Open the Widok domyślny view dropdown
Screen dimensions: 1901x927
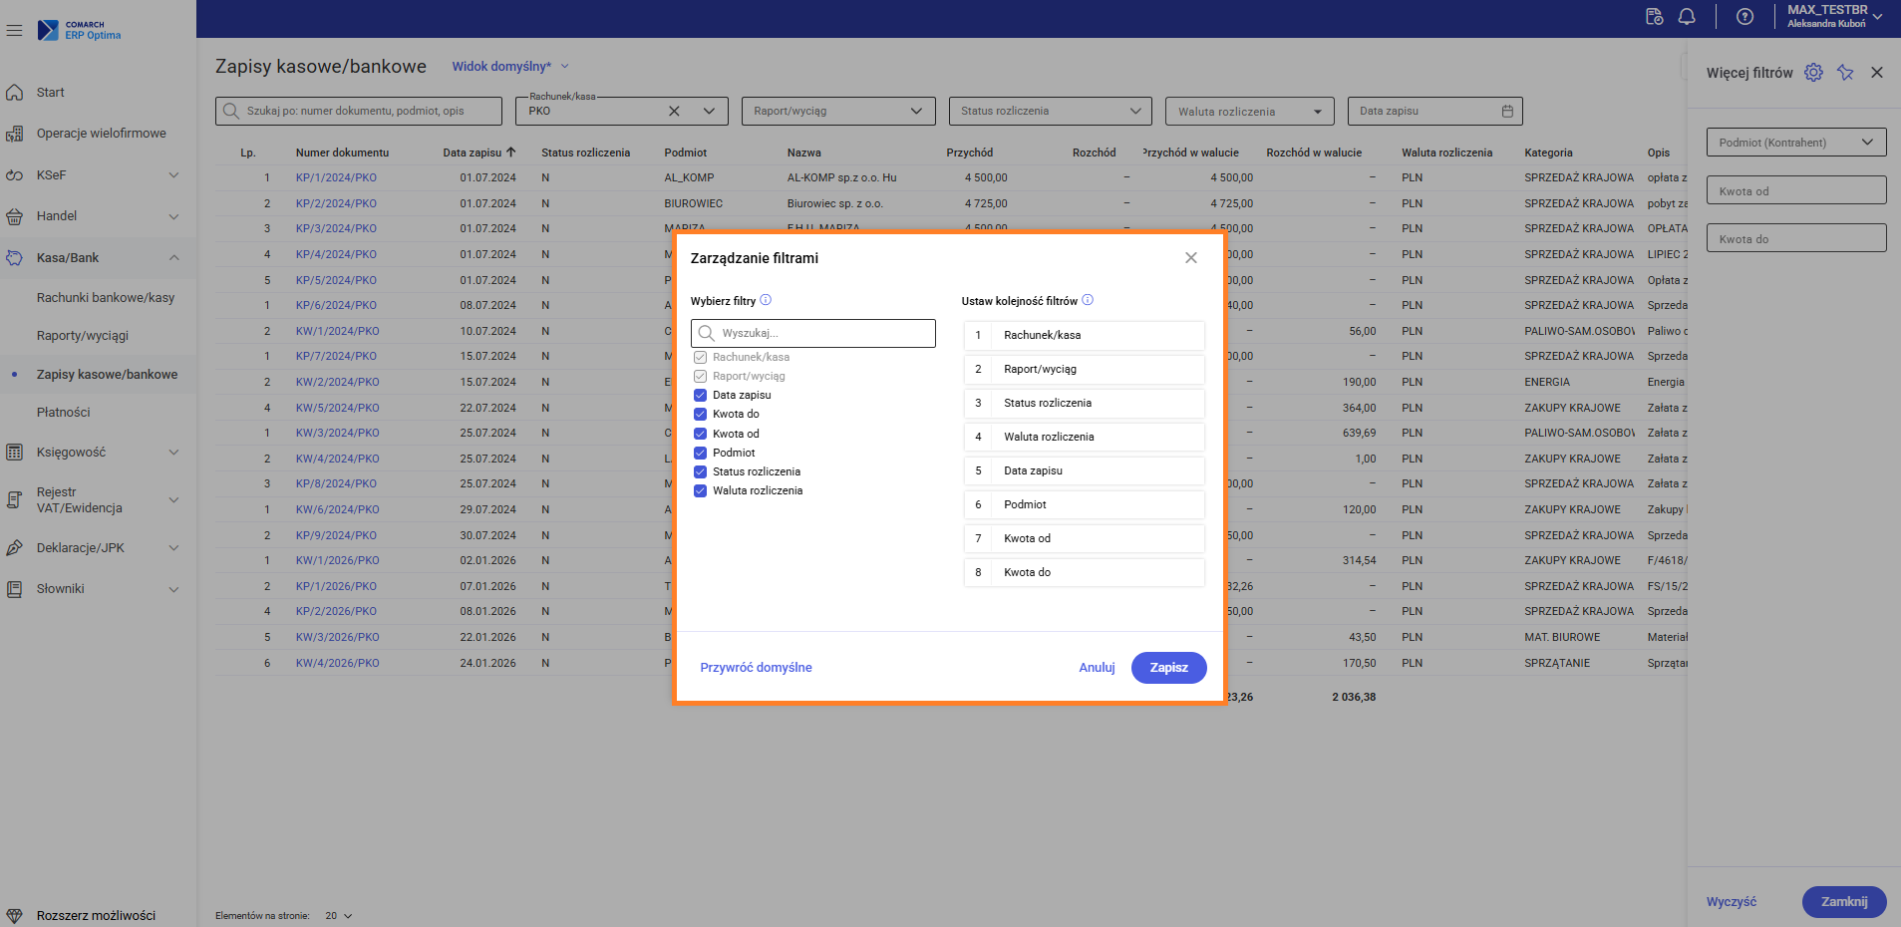pos(509,67)
